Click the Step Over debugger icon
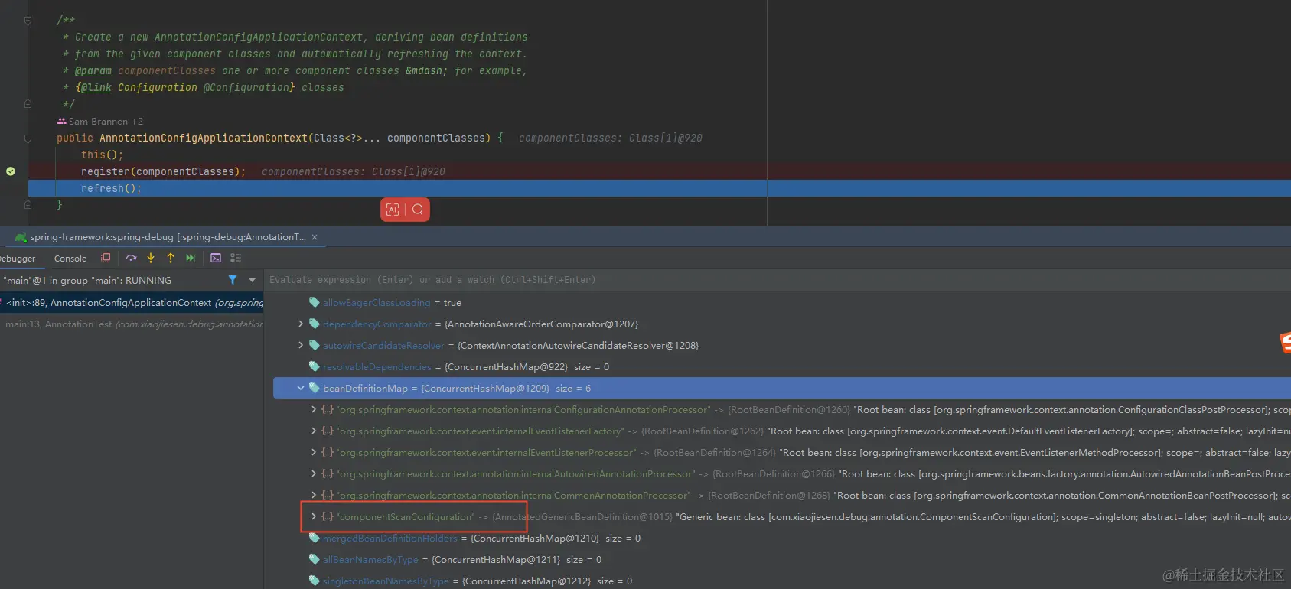The width and height of the screenshot is (1291, 589). click(x=131, y=258)
